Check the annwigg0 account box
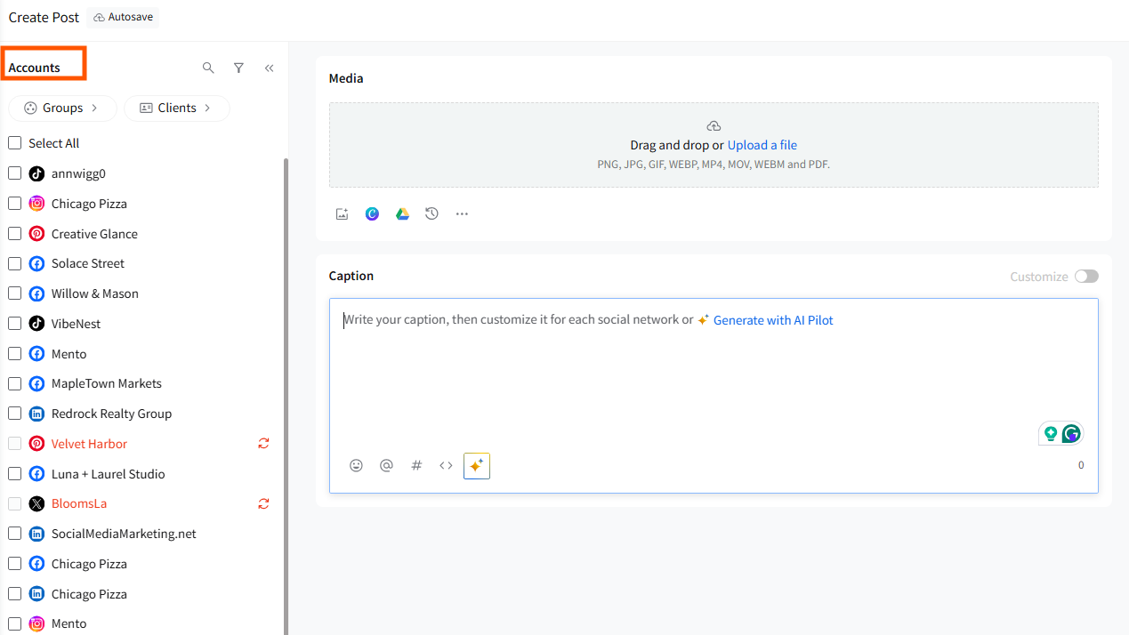1129x635 pixels. point(14,173)
